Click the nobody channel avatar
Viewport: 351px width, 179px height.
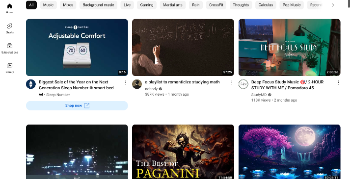[137, 84]
